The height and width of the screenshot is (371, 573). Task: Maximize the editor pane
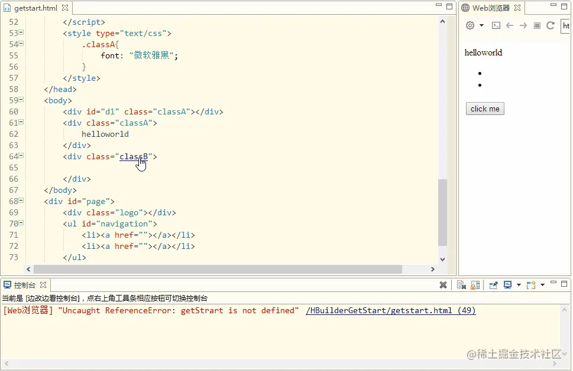click(449, 6)
